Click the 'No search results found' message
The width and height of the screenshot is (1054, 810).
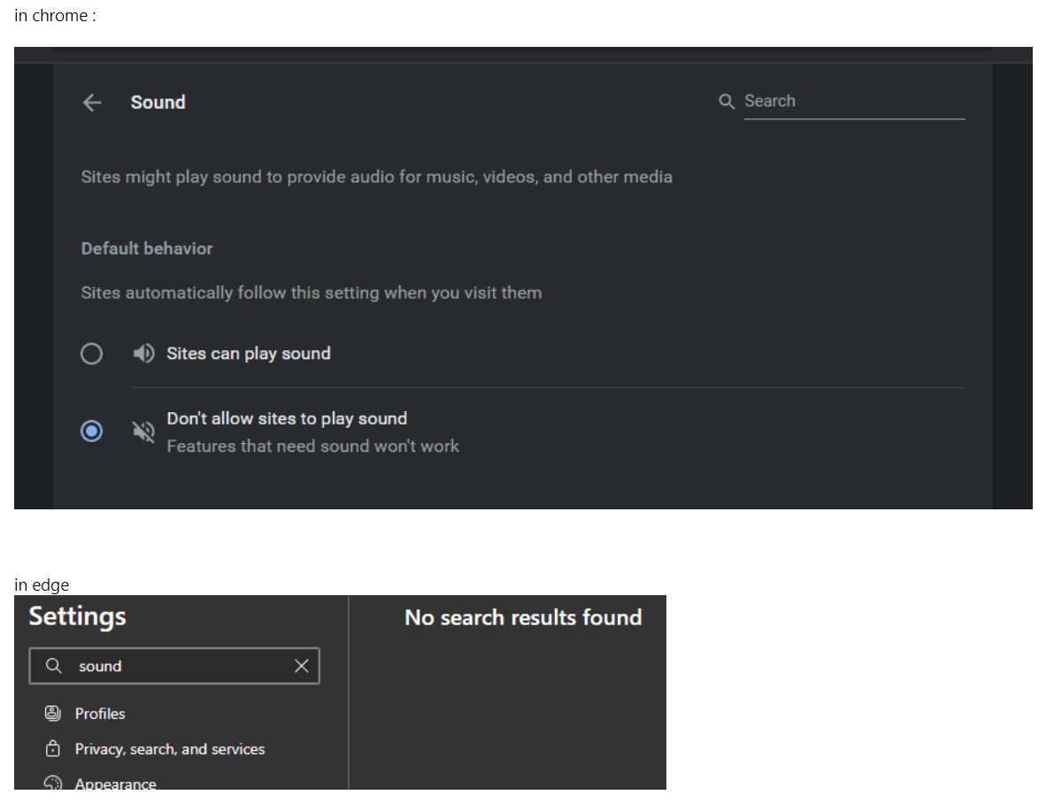click(523, 617)
